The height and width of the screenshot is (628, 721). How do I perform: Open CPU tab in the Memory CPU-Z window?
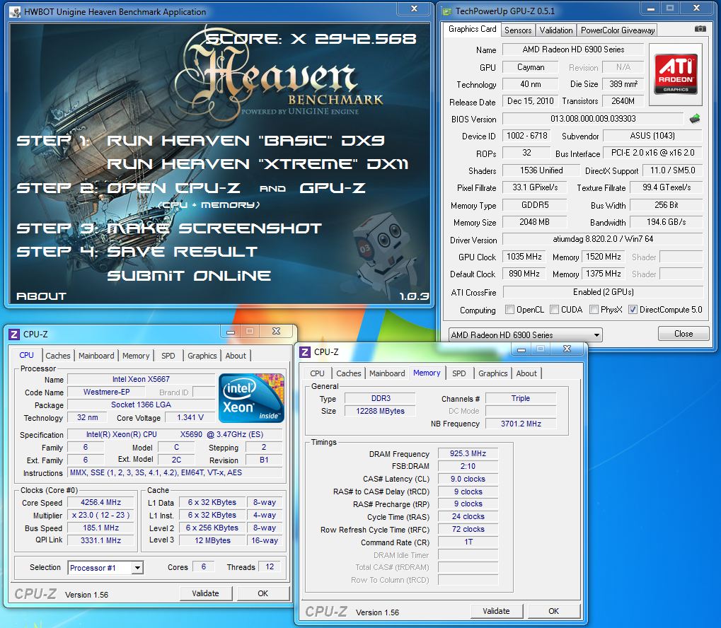coord(317,374)
